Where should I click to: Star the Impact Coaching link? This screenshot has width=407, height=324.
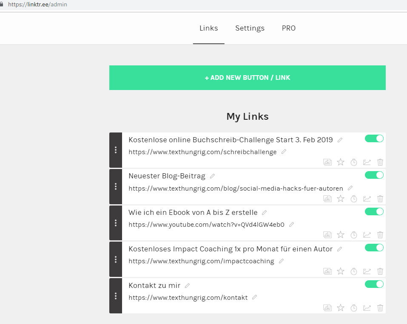coord(341,271)
